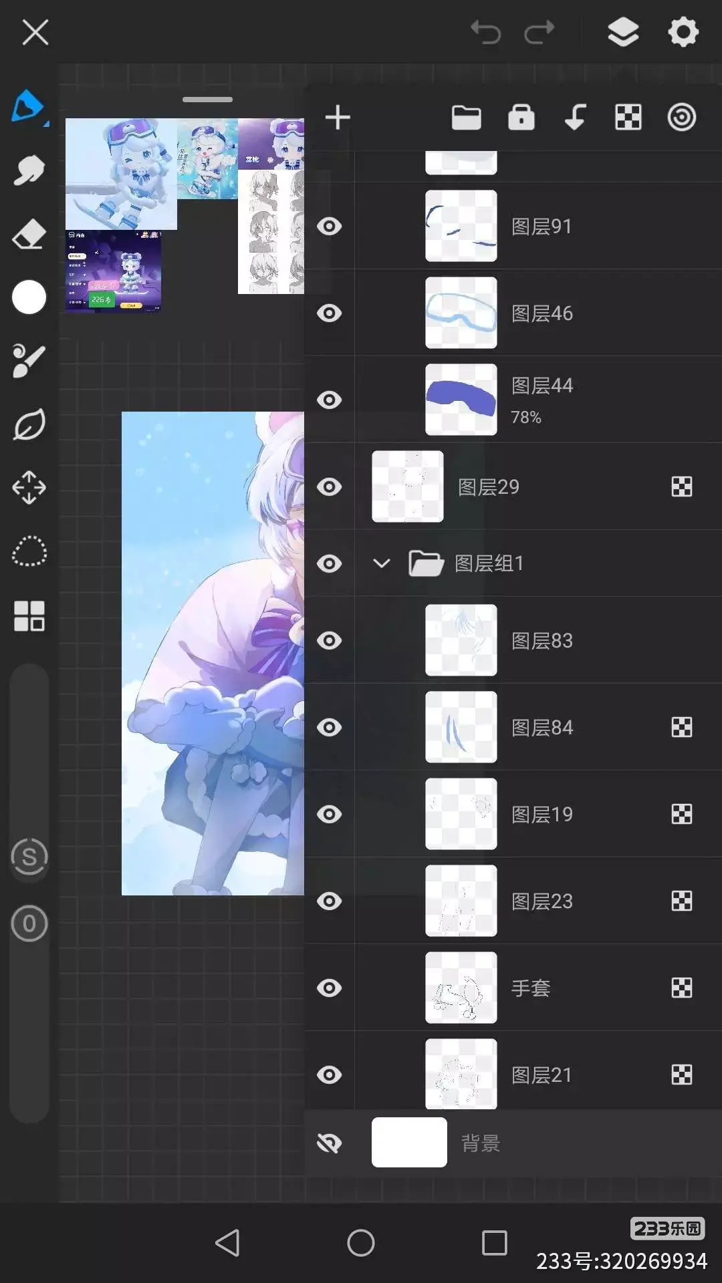
Task: Tap the 78% opacity value
Action: point(526,418)
